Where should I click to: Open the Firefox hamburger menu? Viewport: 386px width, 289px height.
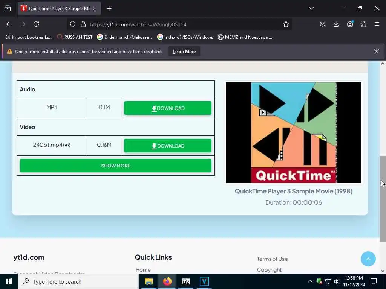pyautogui.click(x=377, y=24)
